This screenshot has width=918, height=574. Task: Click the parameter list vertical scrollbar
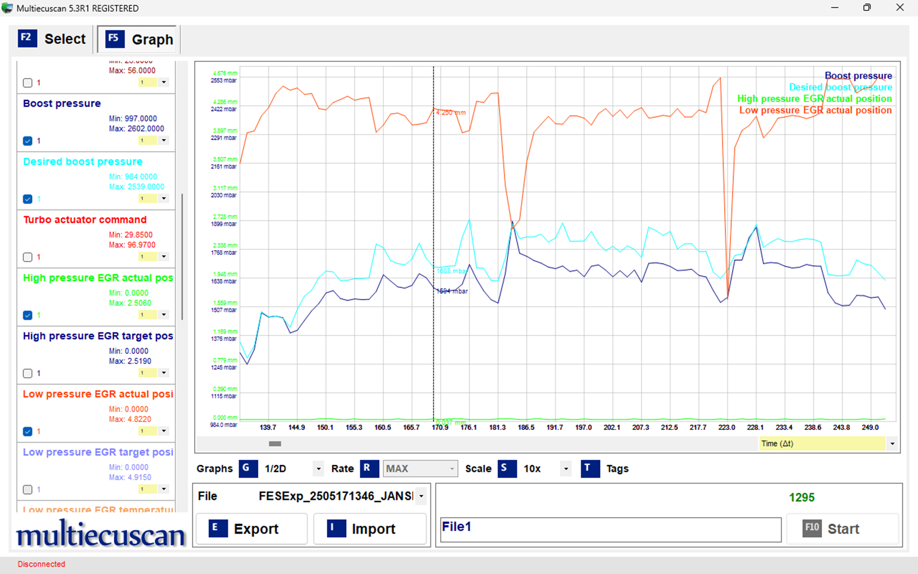(x=182, y=256)
